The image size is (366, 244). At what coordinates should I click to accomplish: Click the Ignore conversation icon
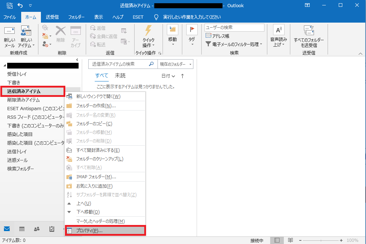click(45, 28)
